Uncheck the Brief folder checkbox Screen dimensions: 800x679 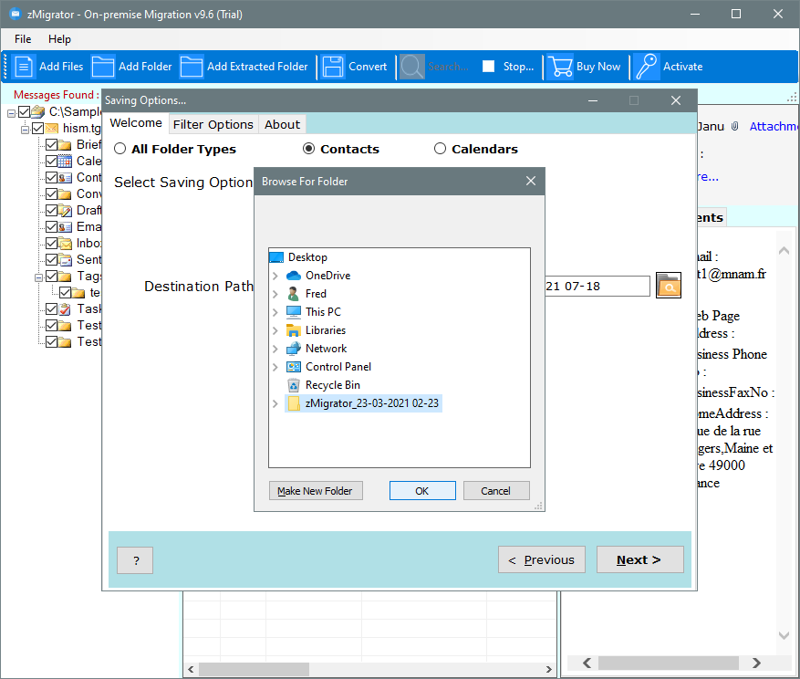51,144
